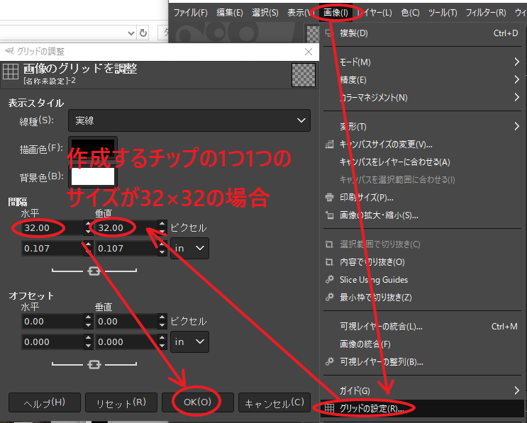Click the キャンセル(C) button
This screenshot has height=423, width=527.
[274, 402]
